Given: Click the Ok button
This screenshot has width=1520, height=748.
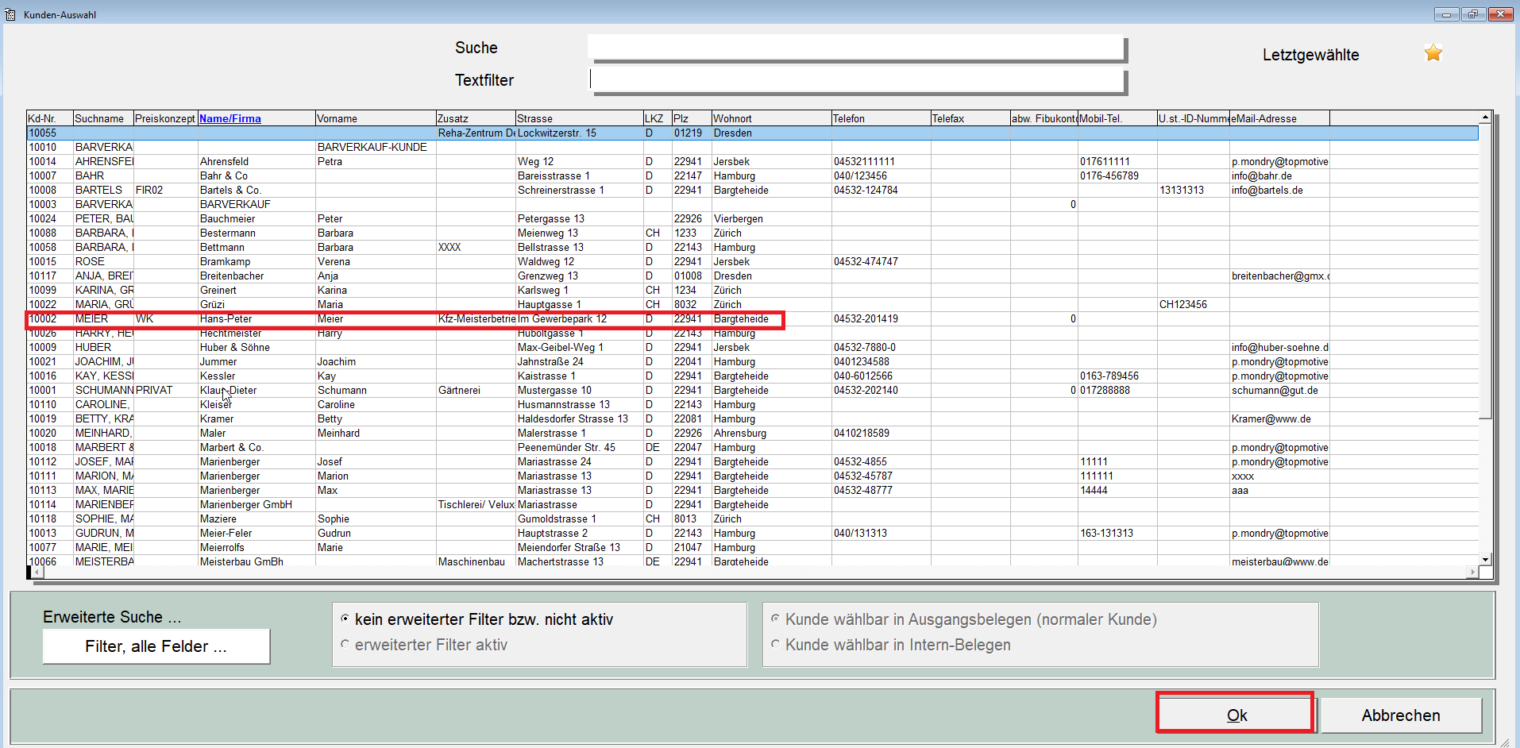Looking at the screenshot, I should click(1236, 714).
